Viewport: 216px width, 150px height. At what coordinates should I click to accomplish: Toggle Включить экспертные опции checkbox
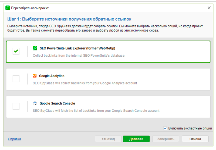point(165,128)
